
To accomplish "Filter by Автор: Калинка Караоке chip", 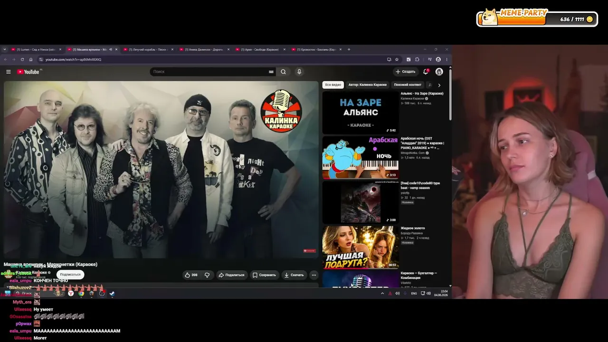I will 368,85.
